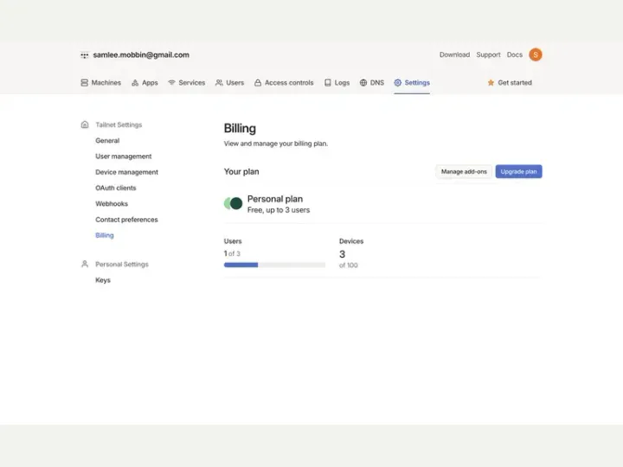Click the '1 of 3' users count
623x467 pixels.
pos(232,253)
